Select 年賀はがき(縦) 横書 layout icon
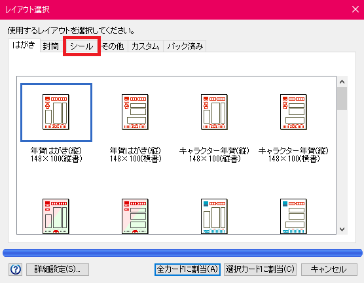This screenshot has width=364, height=283. [135, 112]
